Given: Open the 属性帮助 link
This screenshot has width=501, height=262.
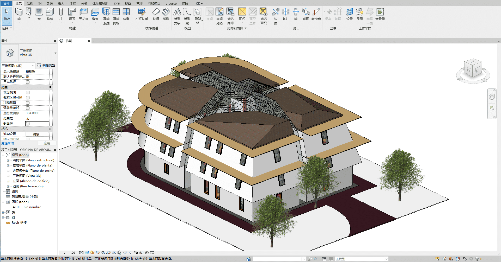Looking at the screenshot, I should point(8,143).
